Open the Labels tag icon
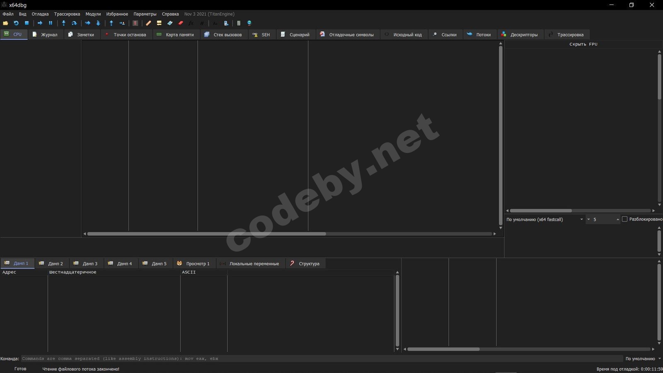 170,23
